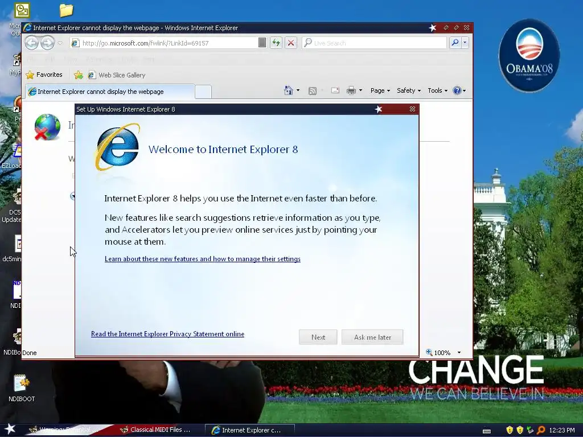Open the NDIBOOT desktop icon
The image size is (583, 437).
click(22, 388)
